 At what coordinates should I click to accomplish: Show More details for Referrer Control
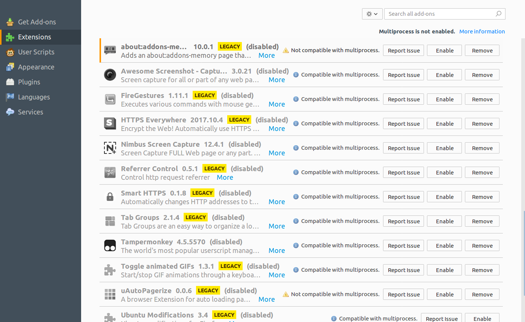(x=225, y=178)
